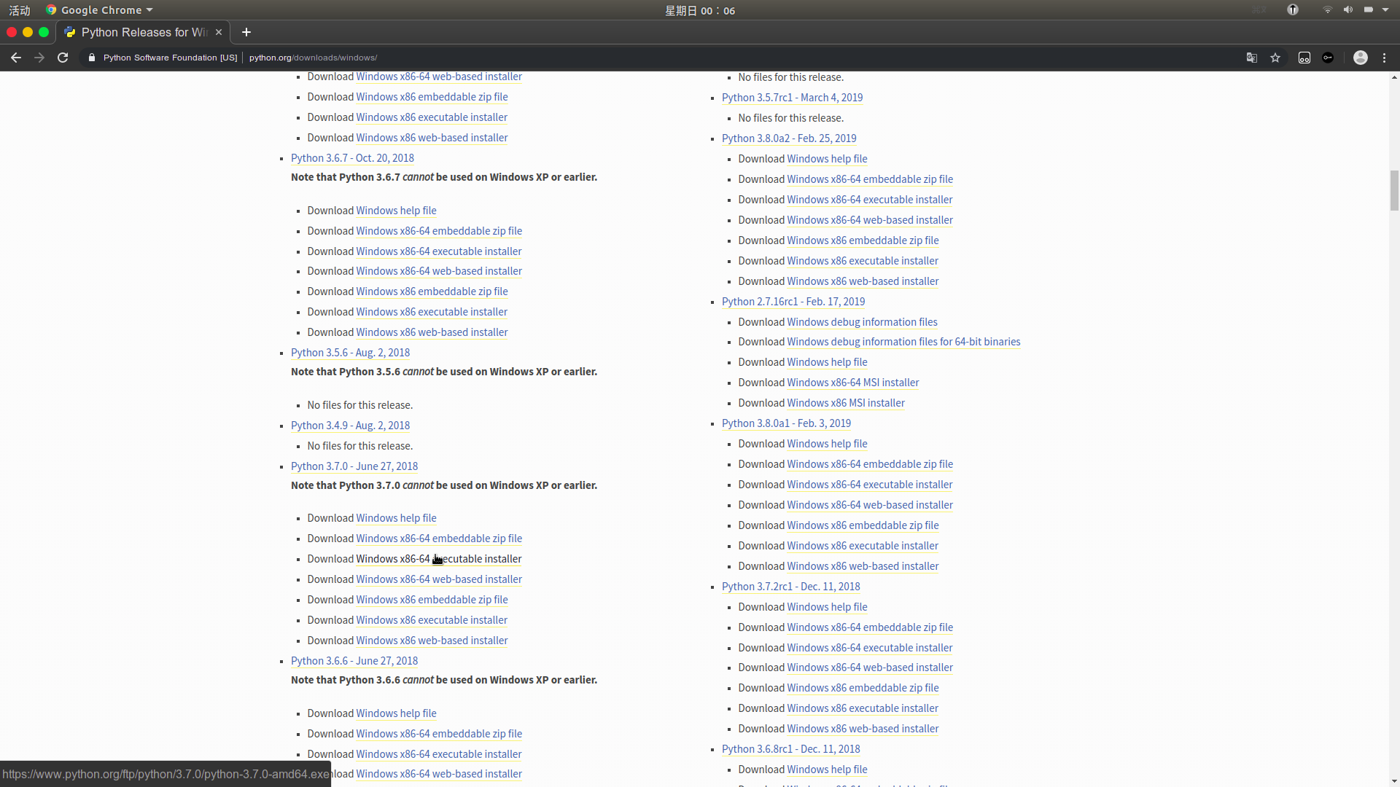This screenshot has width=1400, height=787.
Task: Select the Python Releases for Windows tab
Action: [x=144, y=32]
